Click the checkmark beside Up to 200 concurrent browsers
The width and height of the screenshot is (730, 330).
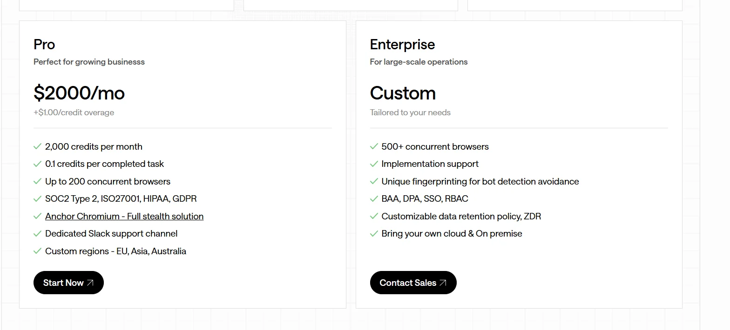[38, 181]
